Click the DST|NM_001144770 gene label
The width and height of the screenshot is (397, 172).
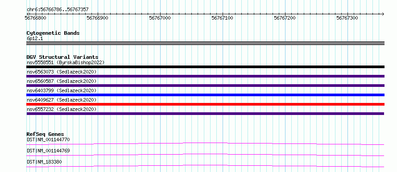click(48, 139)
